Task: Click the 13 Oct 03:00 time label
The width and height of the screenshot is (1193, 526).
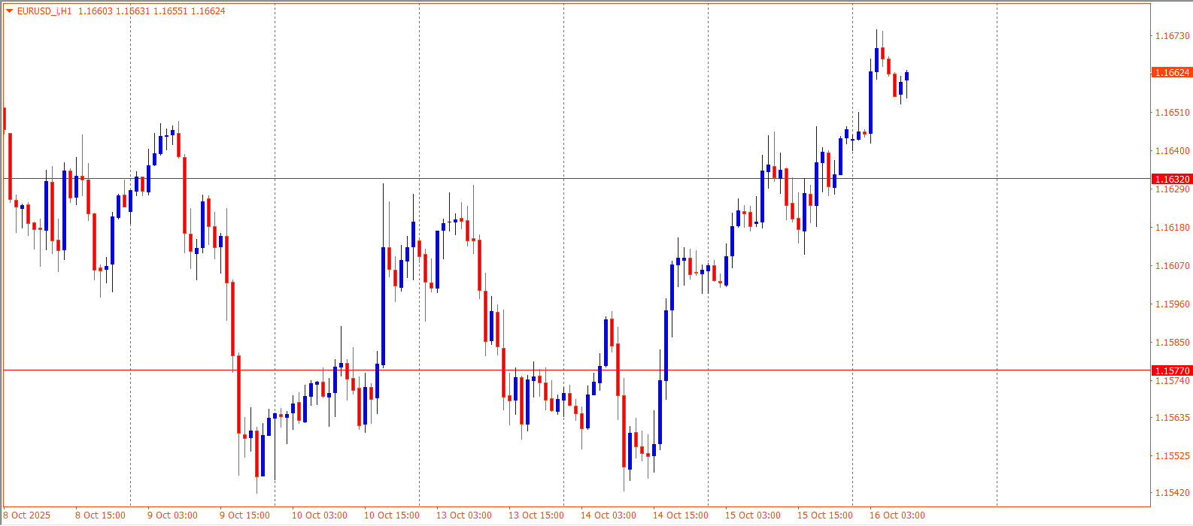Action: pyautogui.click(x=463, y=515)
